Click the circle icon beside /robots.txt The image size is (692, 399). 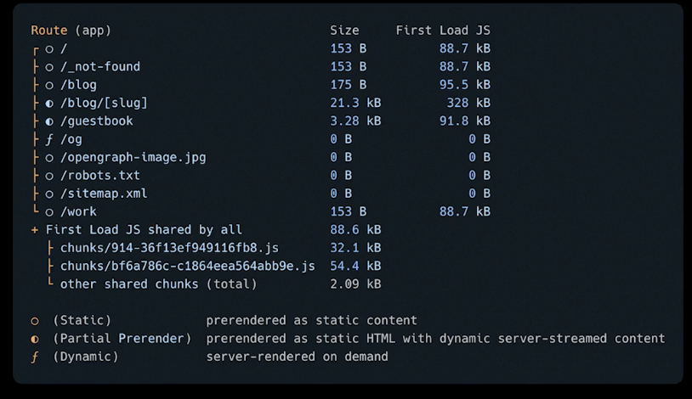pyautogui.click(x=49, y=177)
